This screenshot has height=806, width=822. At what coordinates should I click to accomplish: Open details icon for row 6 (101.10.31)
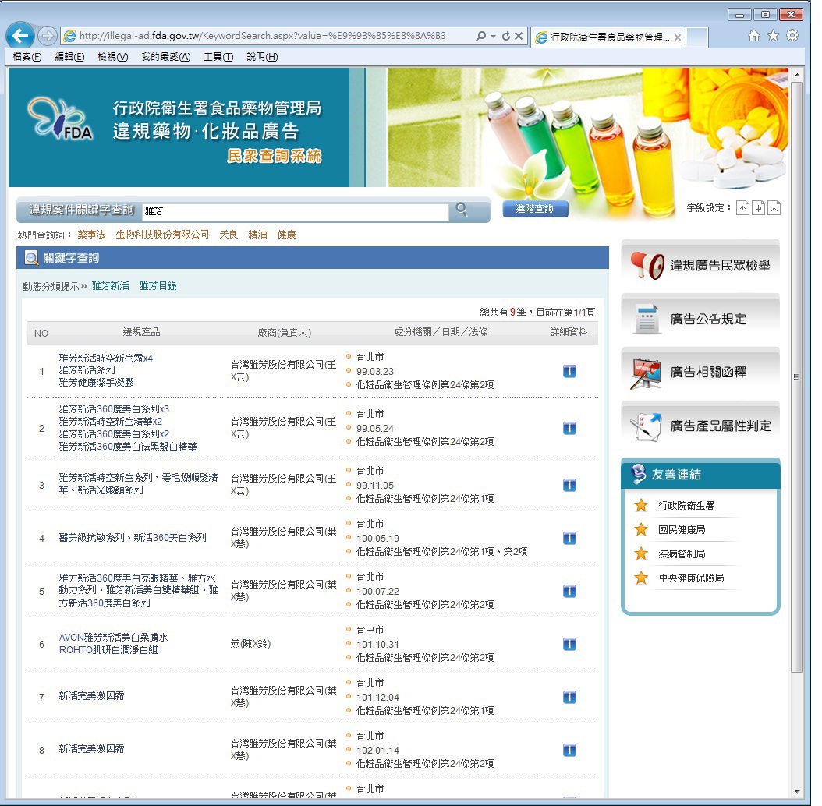[x=569, y=644]
